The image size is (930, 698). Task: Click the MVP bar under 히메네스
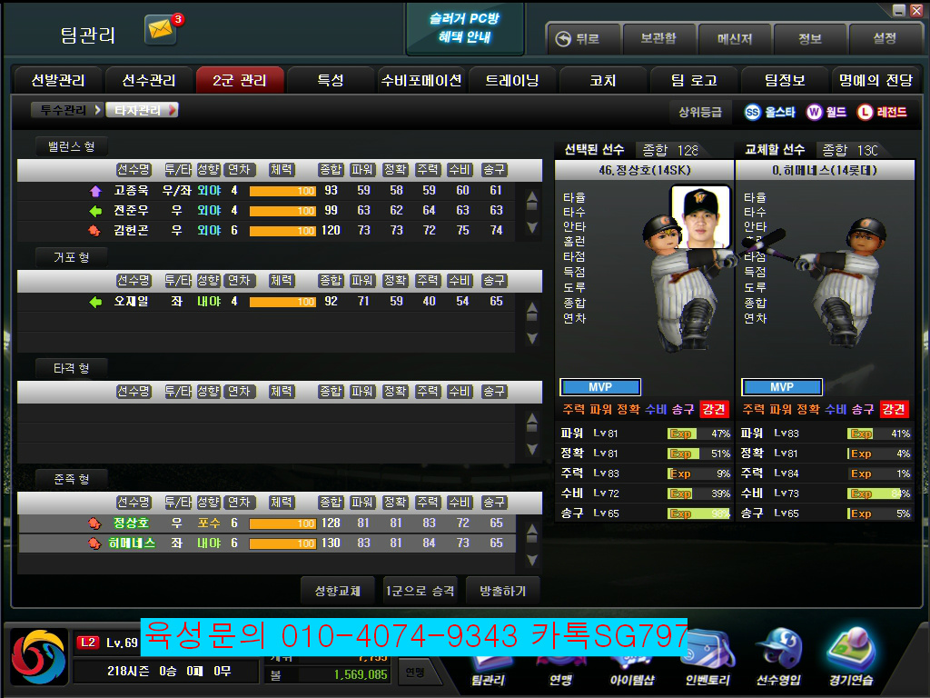click(x=782, y=387)
